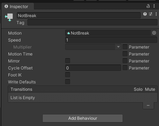Toggle the Foot IK checkbox
This screenshot has width=159, height=126.
68,75
